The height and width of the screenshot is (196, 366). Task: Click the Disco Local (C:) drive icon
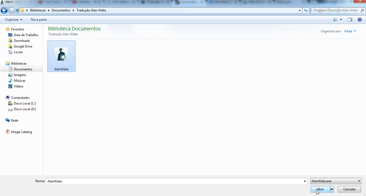(x=10, y=103)
